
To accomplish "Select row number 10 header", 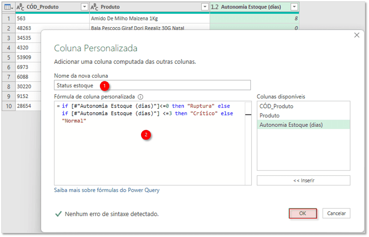I will [9, 106].
